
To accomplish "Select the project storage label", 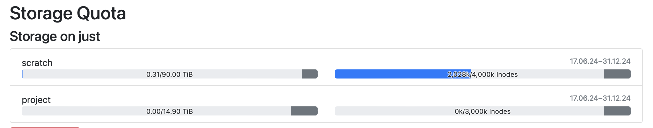I will (36, 100).
